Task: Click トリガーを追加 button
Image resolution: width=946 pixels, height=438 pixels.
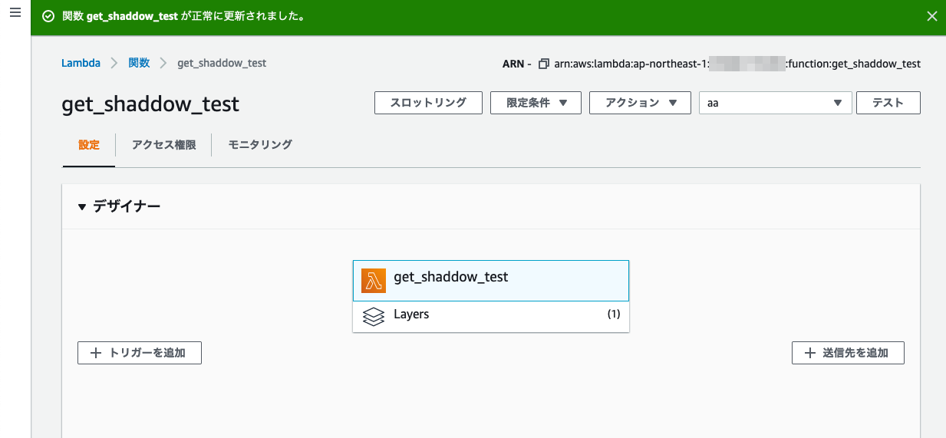Action: (x=140, y=353)
